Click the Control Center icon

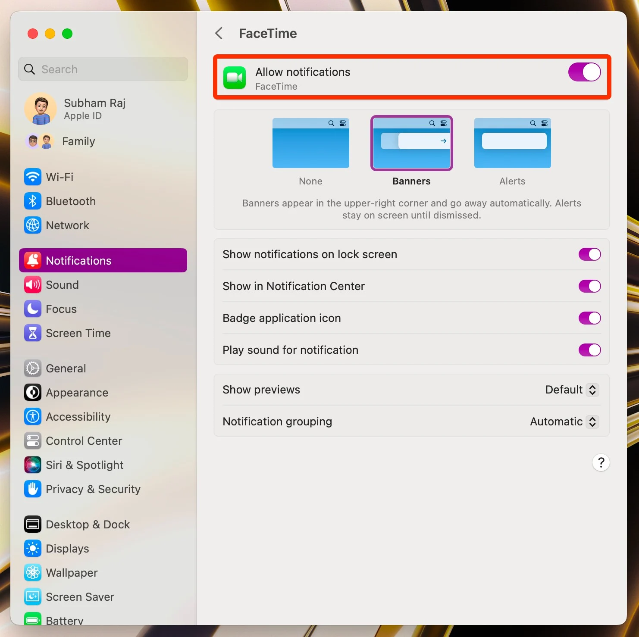click(33, 441)
